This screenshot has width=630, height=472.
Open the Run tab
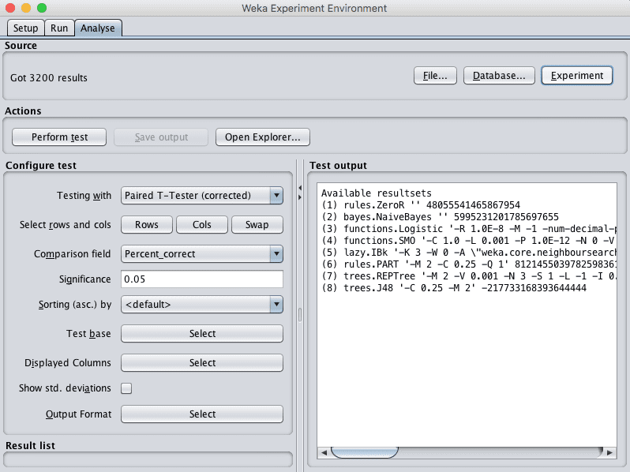pos(59,28)
